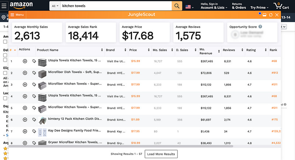This screenshot has height=160, width=295.
Task: Click plus icon on Gryeer row
Action: [x=25, y=143]
